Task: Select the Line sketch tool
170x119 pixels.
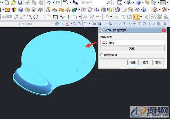Action: pyautogui.click(x=23, y=17)
